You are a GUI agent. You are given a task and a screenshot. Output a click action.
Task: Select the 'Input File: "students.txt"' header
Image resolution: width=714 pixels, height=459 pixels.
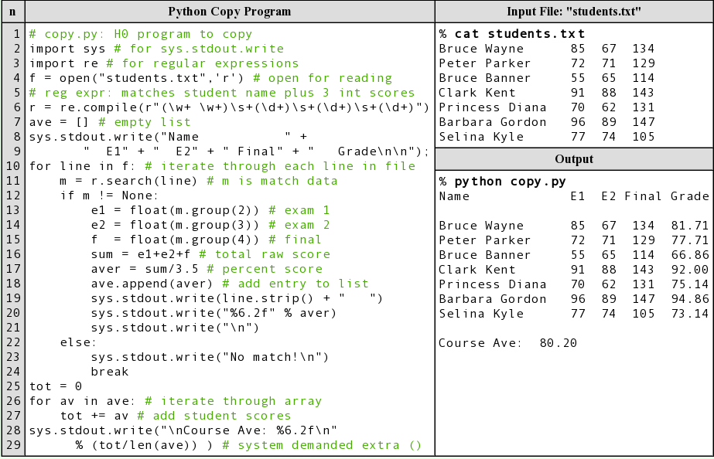click(573, 12)
